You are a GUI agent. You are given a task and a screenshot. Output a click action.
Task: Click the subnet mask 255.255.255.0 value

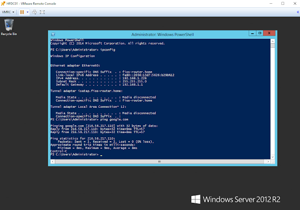[x=135, y=82]
